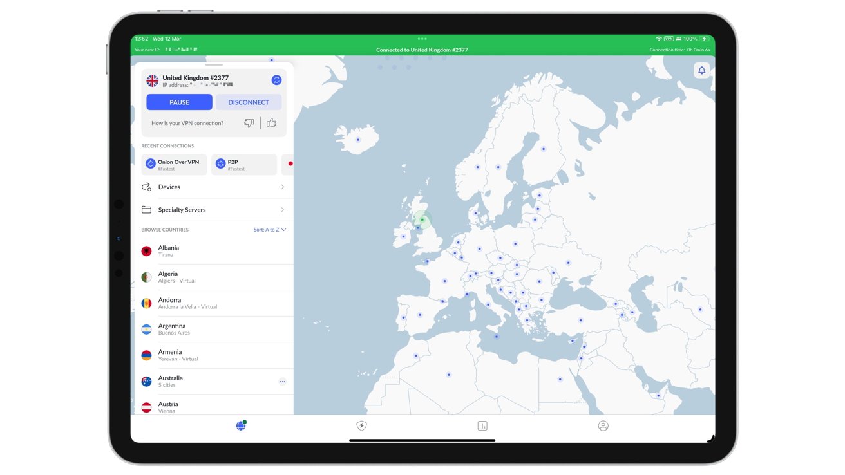
Task: Tap the Andorra flag icon
Action: (x=146, y=303)
